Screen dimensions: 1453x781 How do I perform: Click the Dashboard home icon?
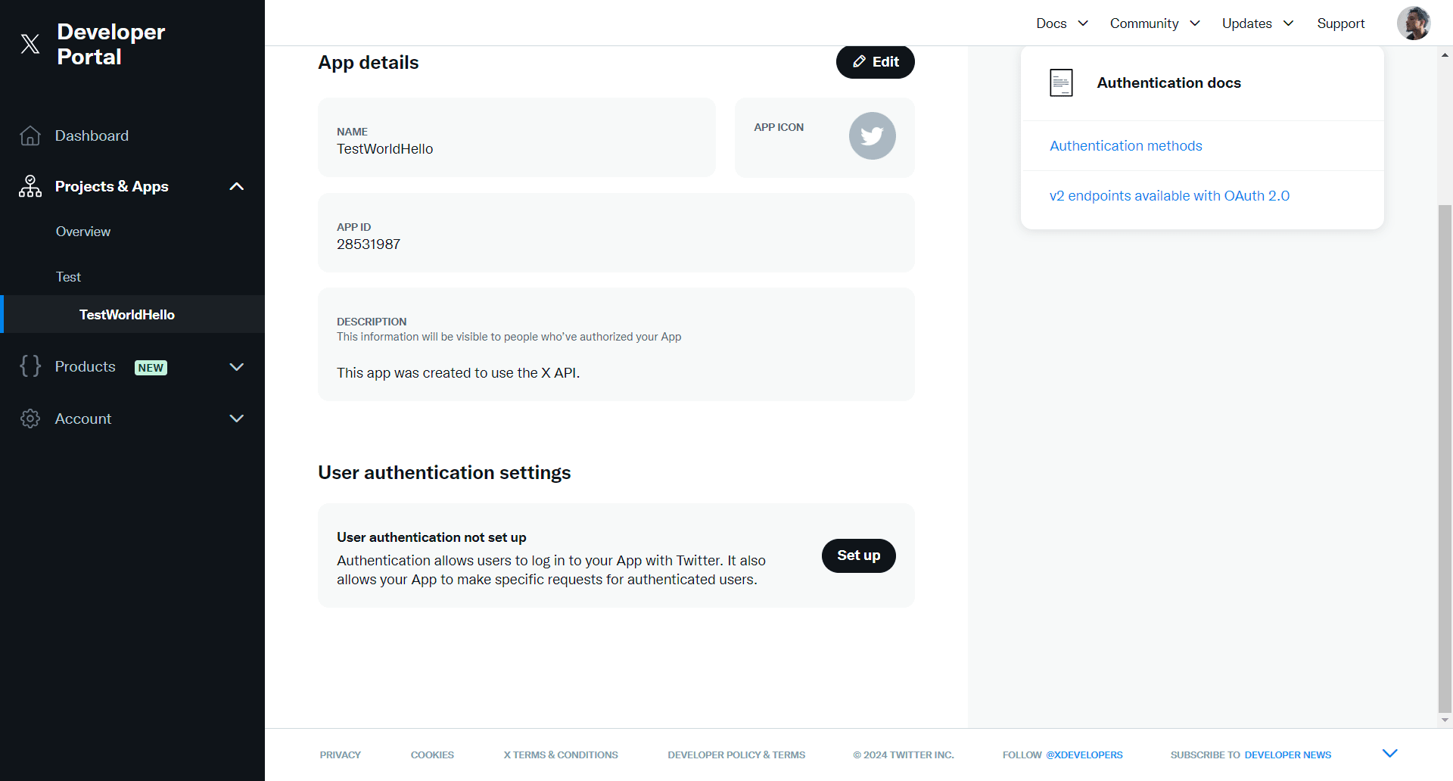(x=30, y=135)
